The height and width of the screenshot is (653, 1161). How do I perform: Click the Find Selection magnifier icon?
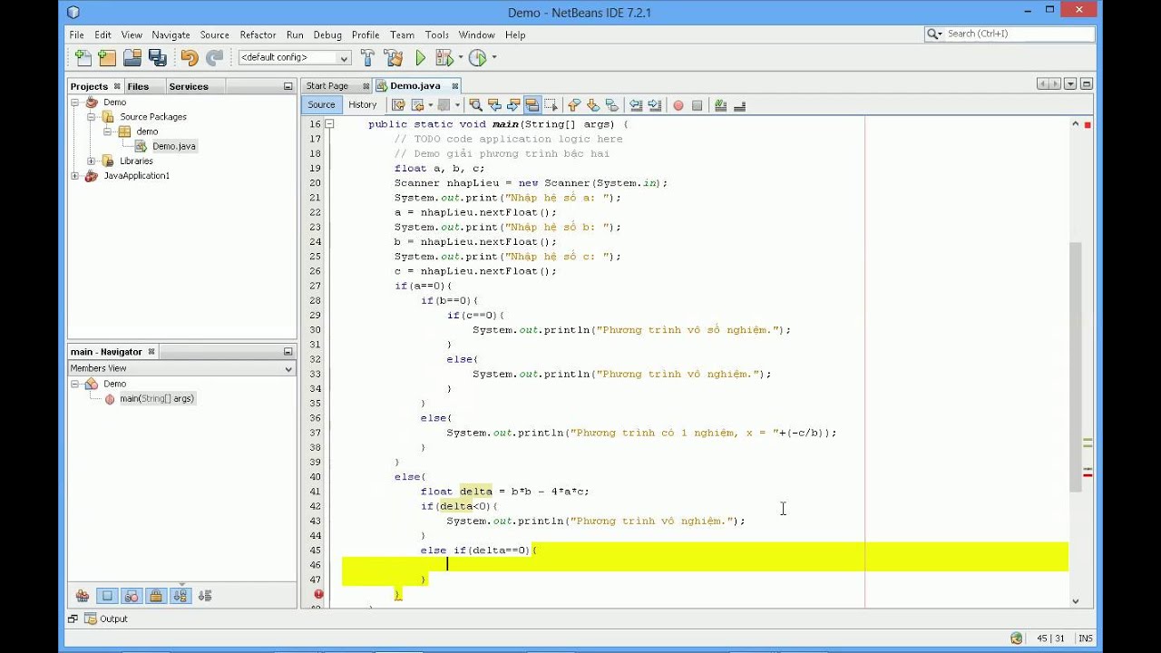[474, 105]
